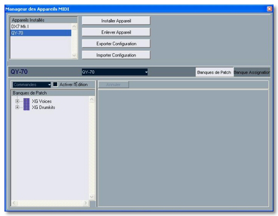Click the Importer Configuration button
The image size is (278, 216).
[x=116, y=55]
